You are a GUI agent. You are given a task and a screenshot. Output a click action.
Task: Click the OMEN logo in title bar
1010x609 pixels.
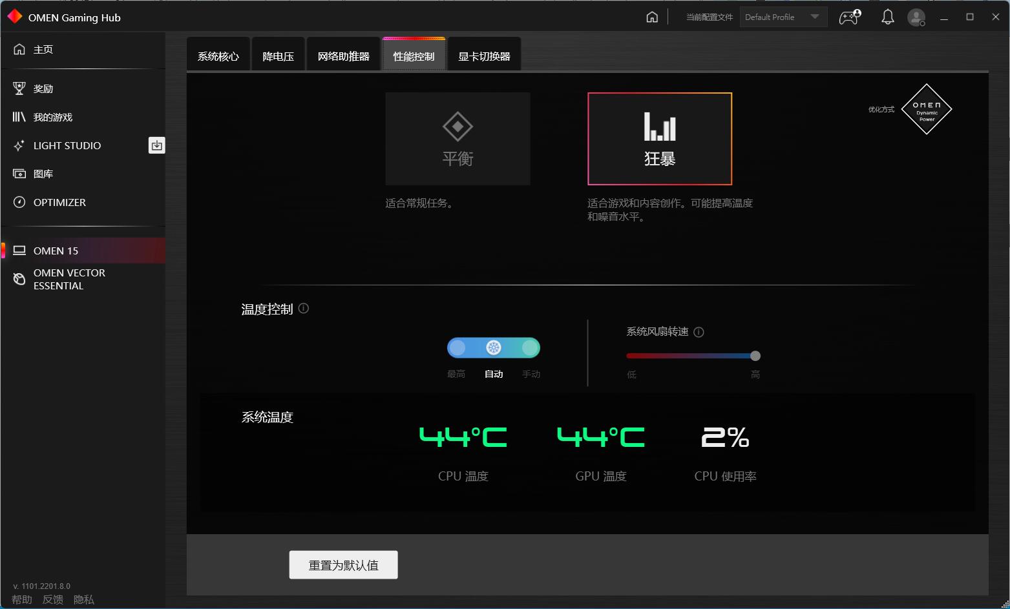(14, 17)
